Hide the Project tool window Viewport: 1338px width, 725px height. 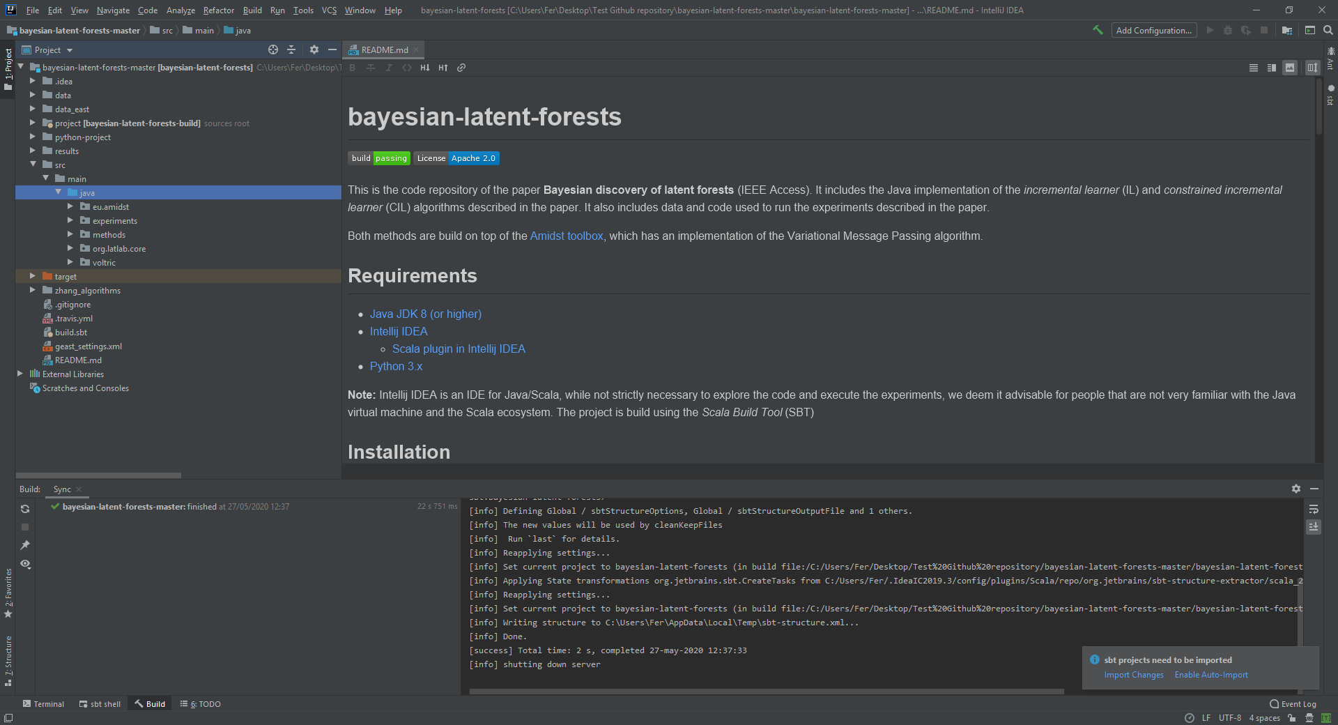pos(332,49)
